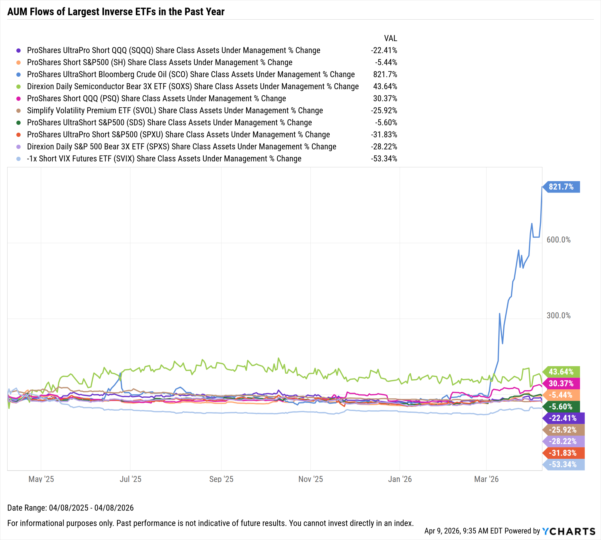601x540 pixels.
Task: Click the 30.37% pink value flag
Action: point(561,384)
